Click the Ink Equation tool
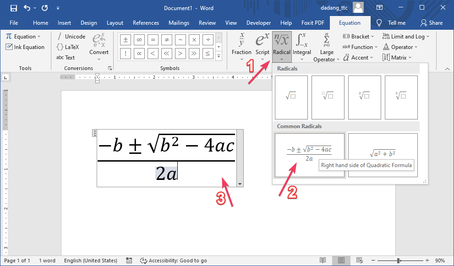 tap(25, 47)
